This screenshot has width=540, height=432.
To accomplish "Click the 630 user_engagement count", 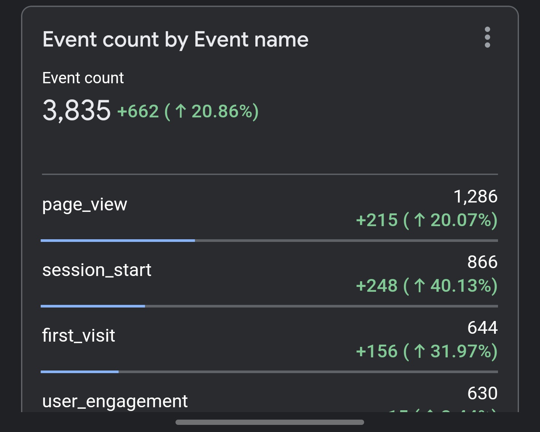I will (x=482, y=393).
